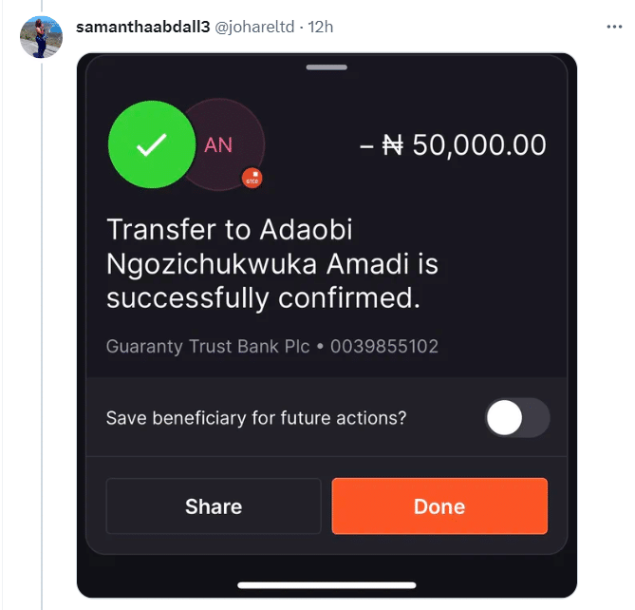Click the bottom home indicator bar
Screen dimensions: 635x610
coord(327,584)
